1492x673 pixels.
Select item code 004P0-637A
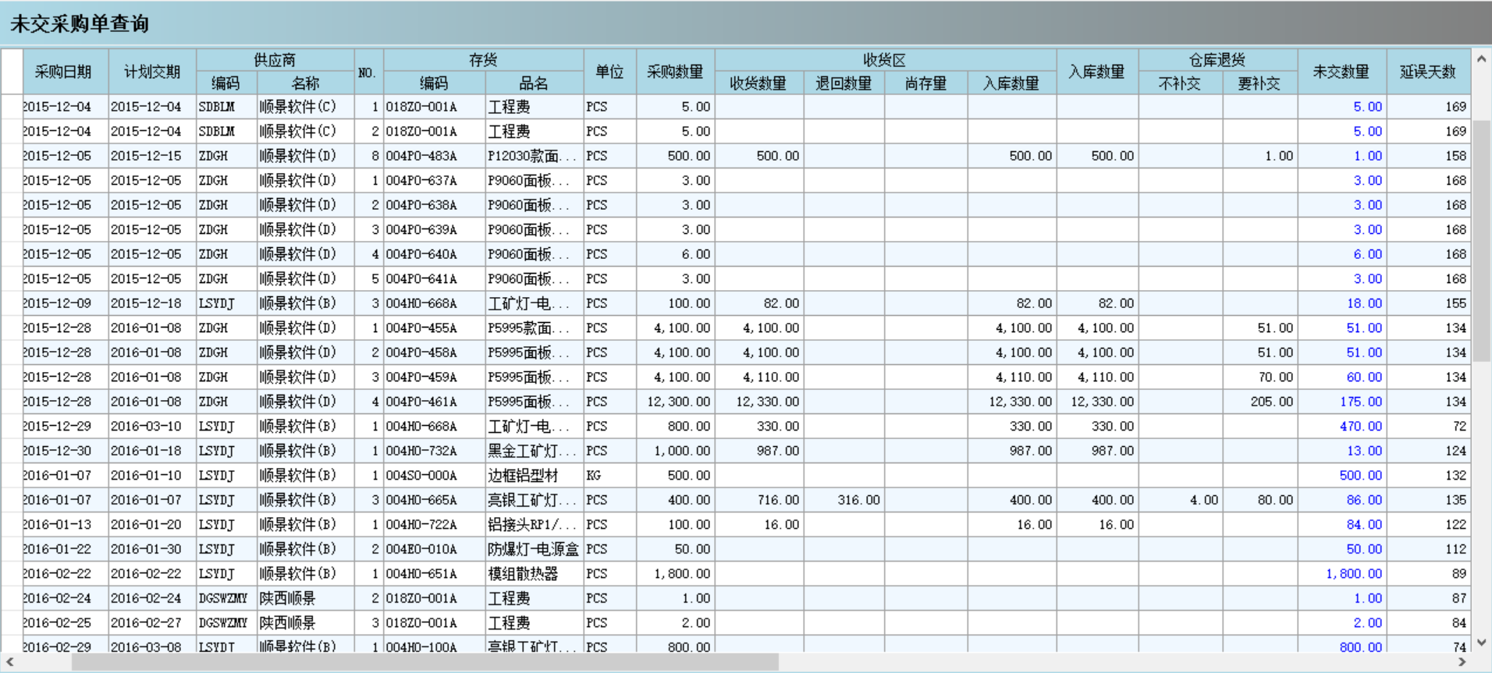tap(434, 181)
